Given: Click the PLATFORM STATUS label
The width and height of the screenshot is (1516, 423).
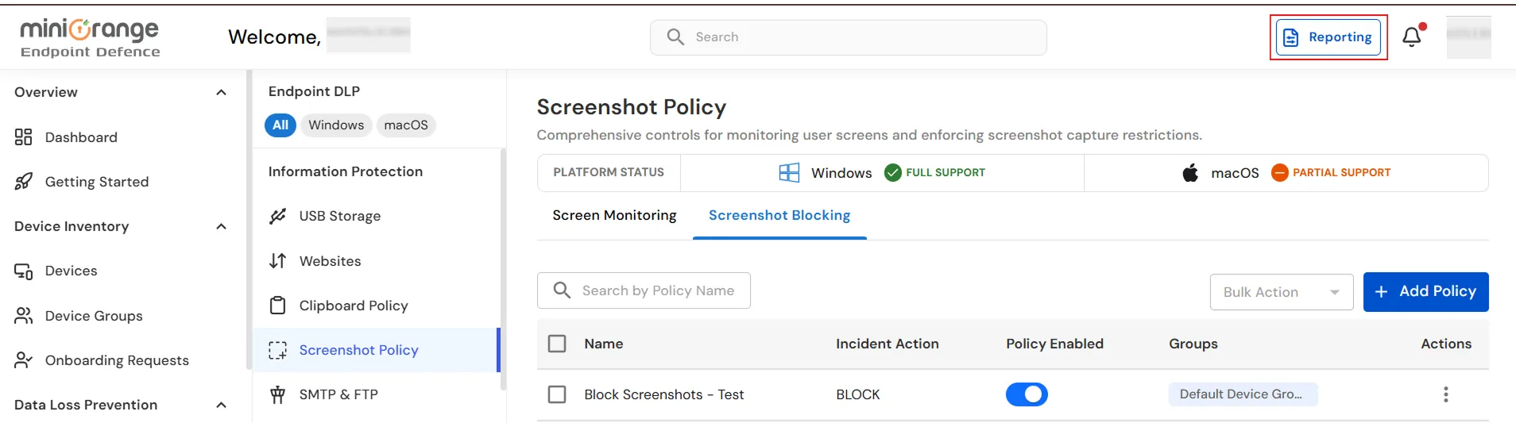Looking at the screenshot, I should point(609,172).
